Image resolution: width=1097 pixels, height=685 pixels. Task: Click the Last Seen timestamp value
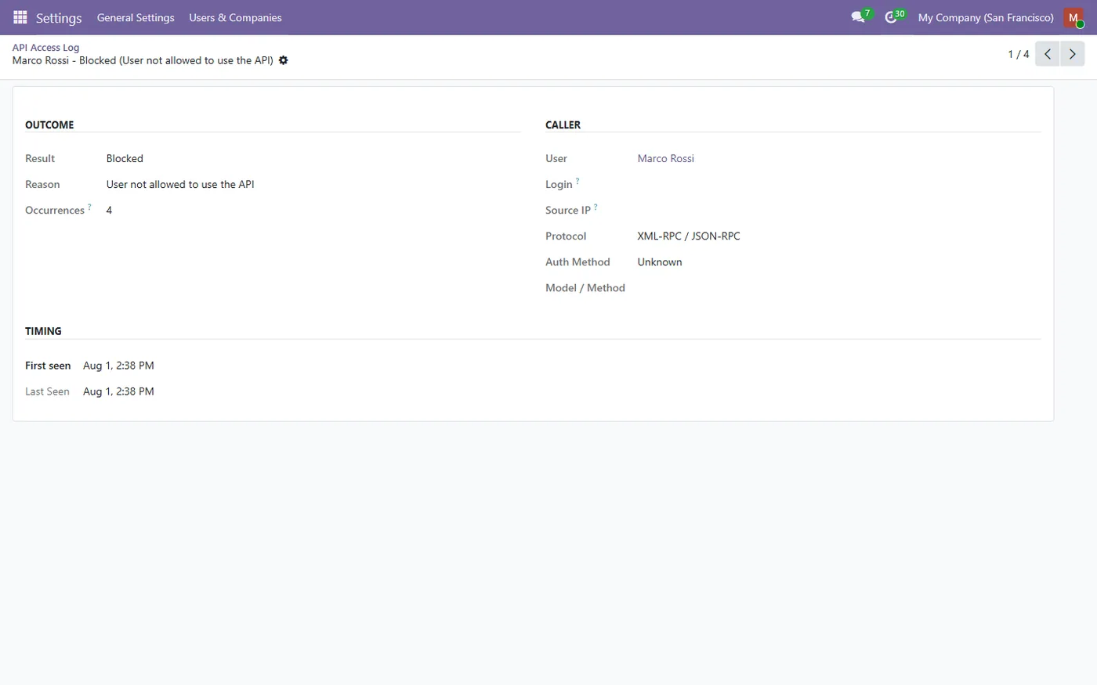coord(118,391)
